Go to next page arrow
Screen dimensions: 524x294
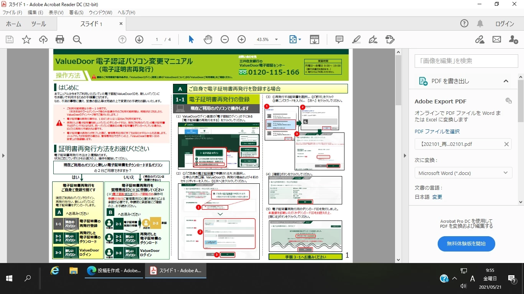pyautogui.click(x=139, y=39)
